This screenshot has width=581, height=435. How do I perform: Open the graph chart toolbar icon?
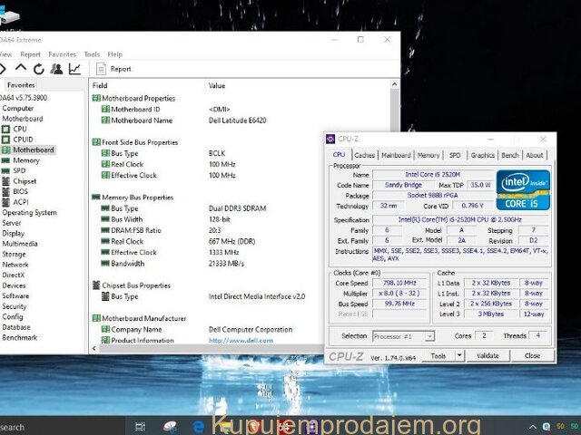pos(74,68)
